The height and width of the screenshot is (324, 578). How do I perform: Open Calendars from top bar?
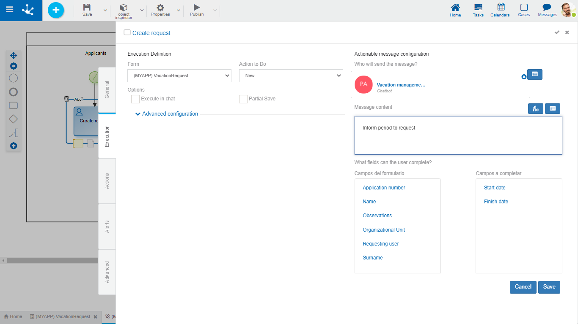(x=501, y=7)
